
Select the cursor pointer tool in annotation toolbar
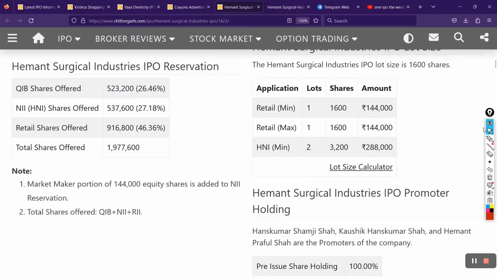coord(490,131)
